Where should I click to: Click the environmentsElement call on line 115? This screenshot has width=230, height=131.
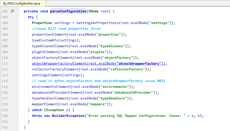[51, 87]
